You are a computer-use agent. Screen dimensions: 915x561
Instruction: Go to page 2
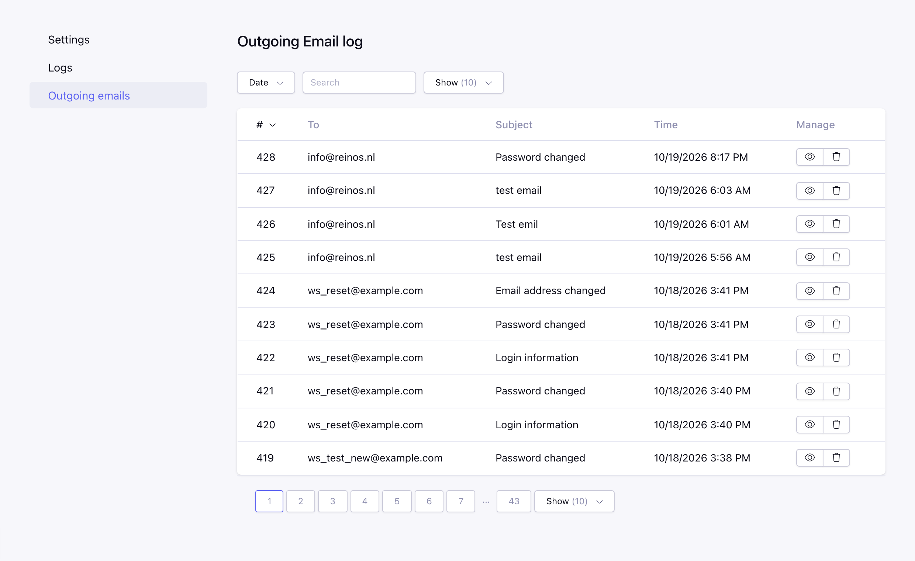tap(300, 501)
